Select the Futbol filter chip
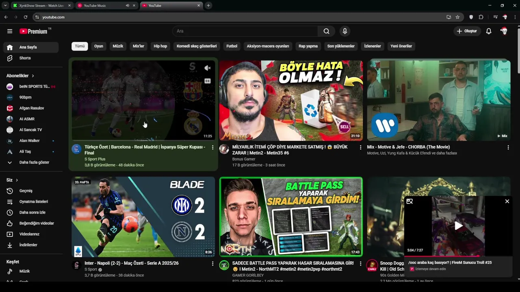 coord(232,46)
